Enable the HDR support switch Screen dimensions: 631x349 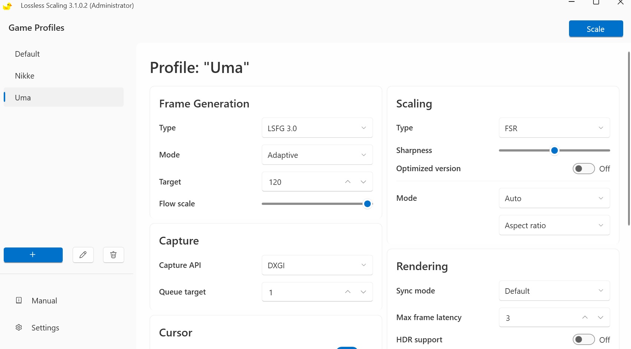(x=583, y=340)
